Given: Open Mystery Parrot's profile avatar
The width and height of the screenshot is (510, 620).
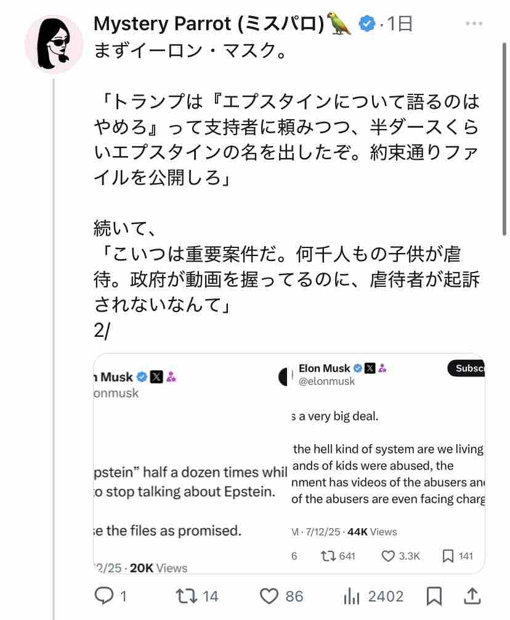Looking at the screenshot, I should (54, 44).
